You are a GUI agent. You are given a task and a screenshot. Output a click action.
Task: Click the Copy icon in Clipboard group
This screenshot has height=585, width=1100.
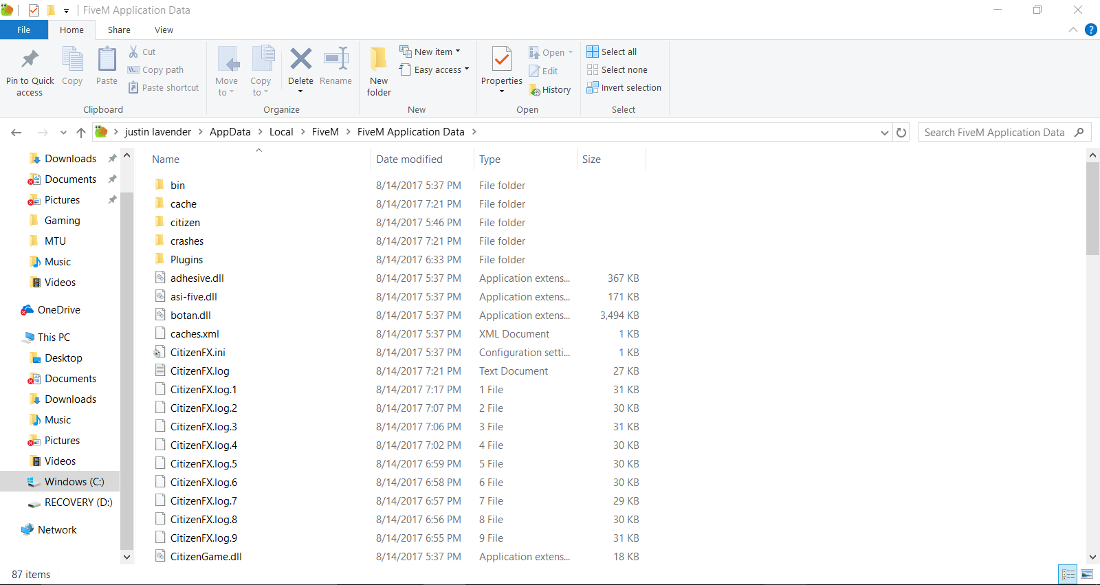[72, 60]
